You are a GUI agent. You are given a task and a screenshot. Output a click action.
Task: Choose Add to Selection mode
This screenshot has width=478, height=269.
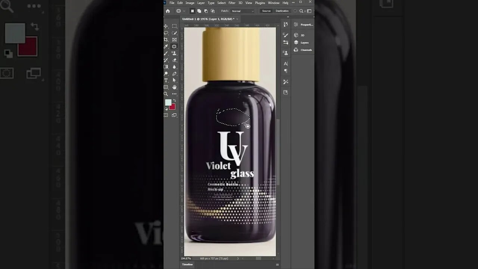[199, 11]
